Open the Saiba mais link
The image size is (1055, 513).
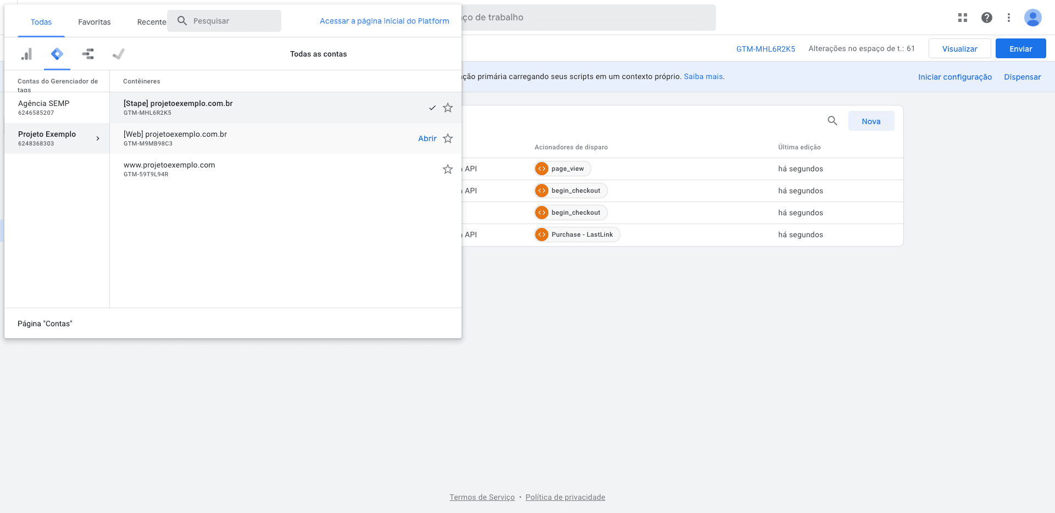click(703, 76)
